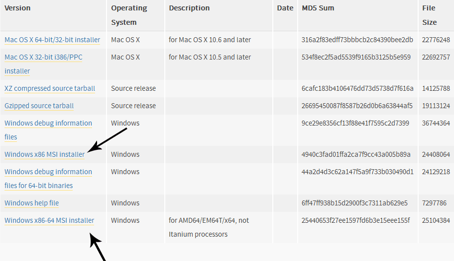Open Windows debug information files for 64-bit binaries
This screenshot has width=454, height=261.
(x=48, y=172)
